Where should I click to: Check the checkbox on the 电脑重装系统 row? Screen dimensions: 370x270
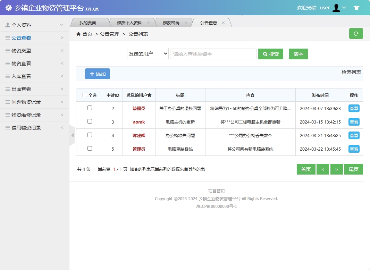[89, 149]
